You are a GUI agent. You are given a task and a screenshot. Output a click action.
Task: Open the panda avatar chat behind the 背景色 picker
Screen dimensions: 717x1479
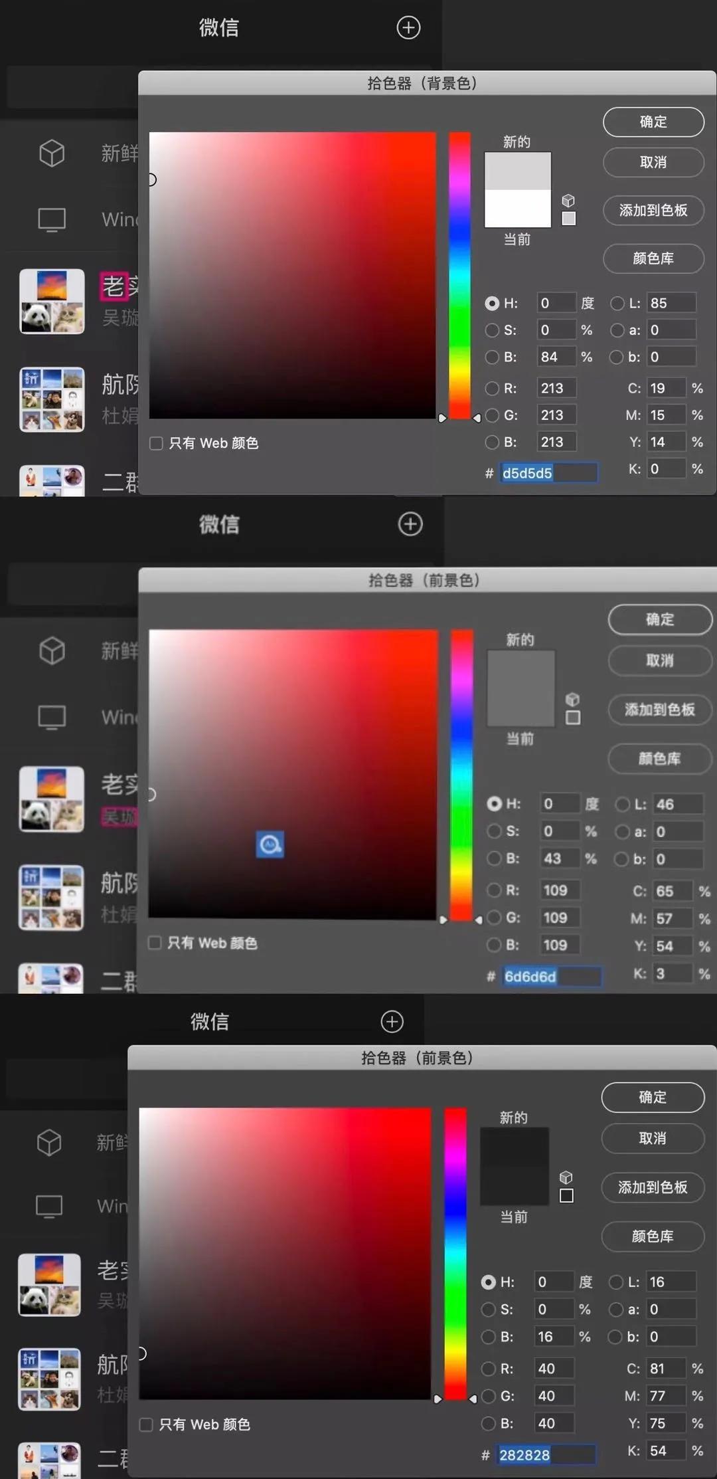point(52,301)
